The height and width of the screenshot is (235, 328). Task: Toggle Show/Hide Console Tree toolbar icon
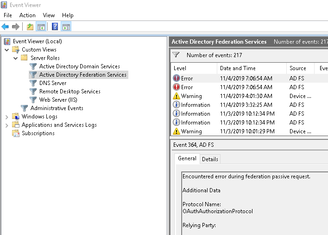(x=41, y=27)
